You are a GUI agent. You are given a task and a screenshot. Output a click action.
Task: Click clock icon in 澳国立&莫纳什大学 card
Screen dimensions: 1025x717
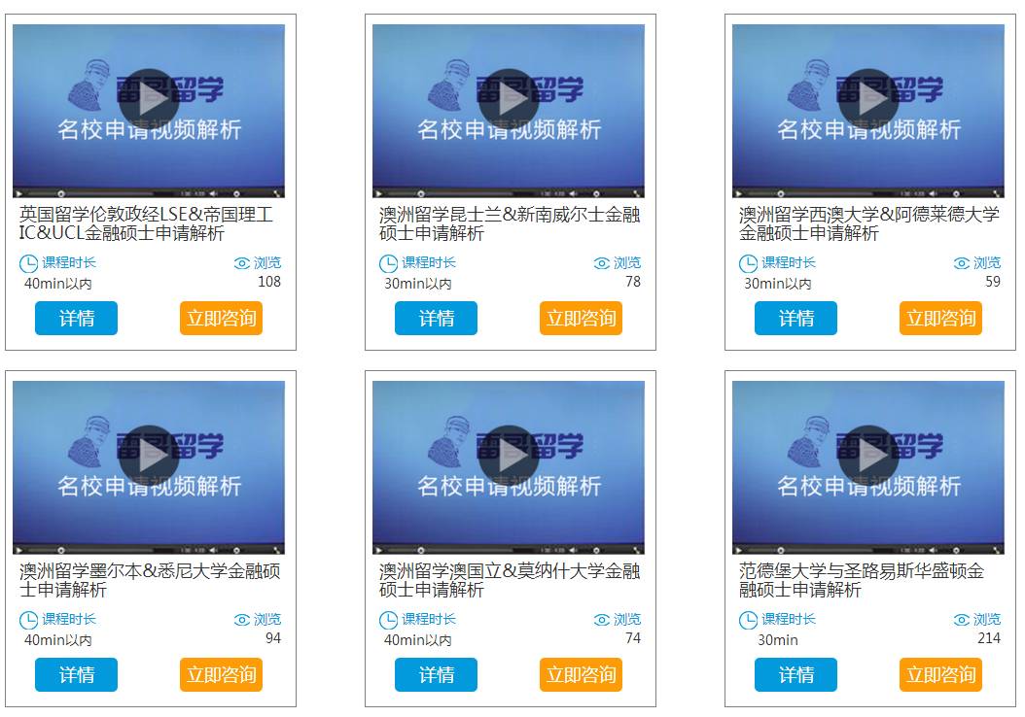click(388, 621)
